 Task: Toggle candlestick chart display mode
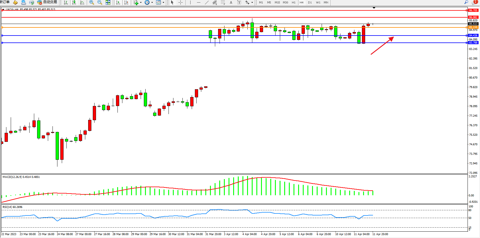pos(74,3)
